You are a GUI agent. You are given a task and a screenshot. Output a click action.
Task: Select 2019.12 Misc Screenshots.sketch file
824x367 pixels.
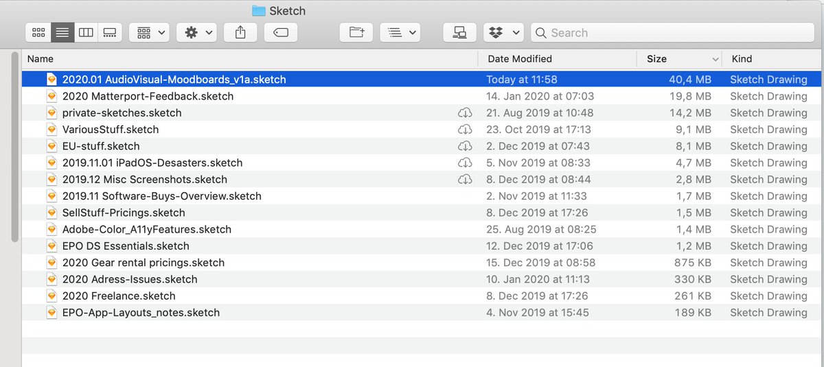click(x=423, y=179)
